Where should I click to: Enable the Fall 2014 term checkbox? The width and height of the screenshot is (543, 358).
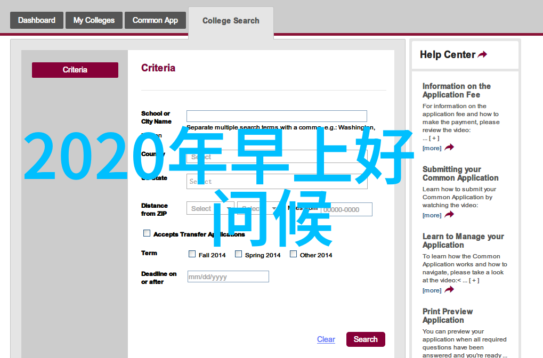192,254
